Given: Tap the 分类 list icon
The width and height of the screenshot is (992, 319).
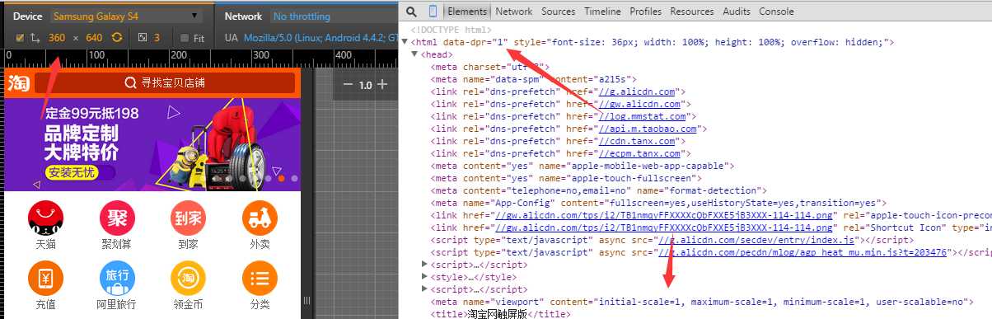Looking at the screenshot, I should tap(260, 279).
